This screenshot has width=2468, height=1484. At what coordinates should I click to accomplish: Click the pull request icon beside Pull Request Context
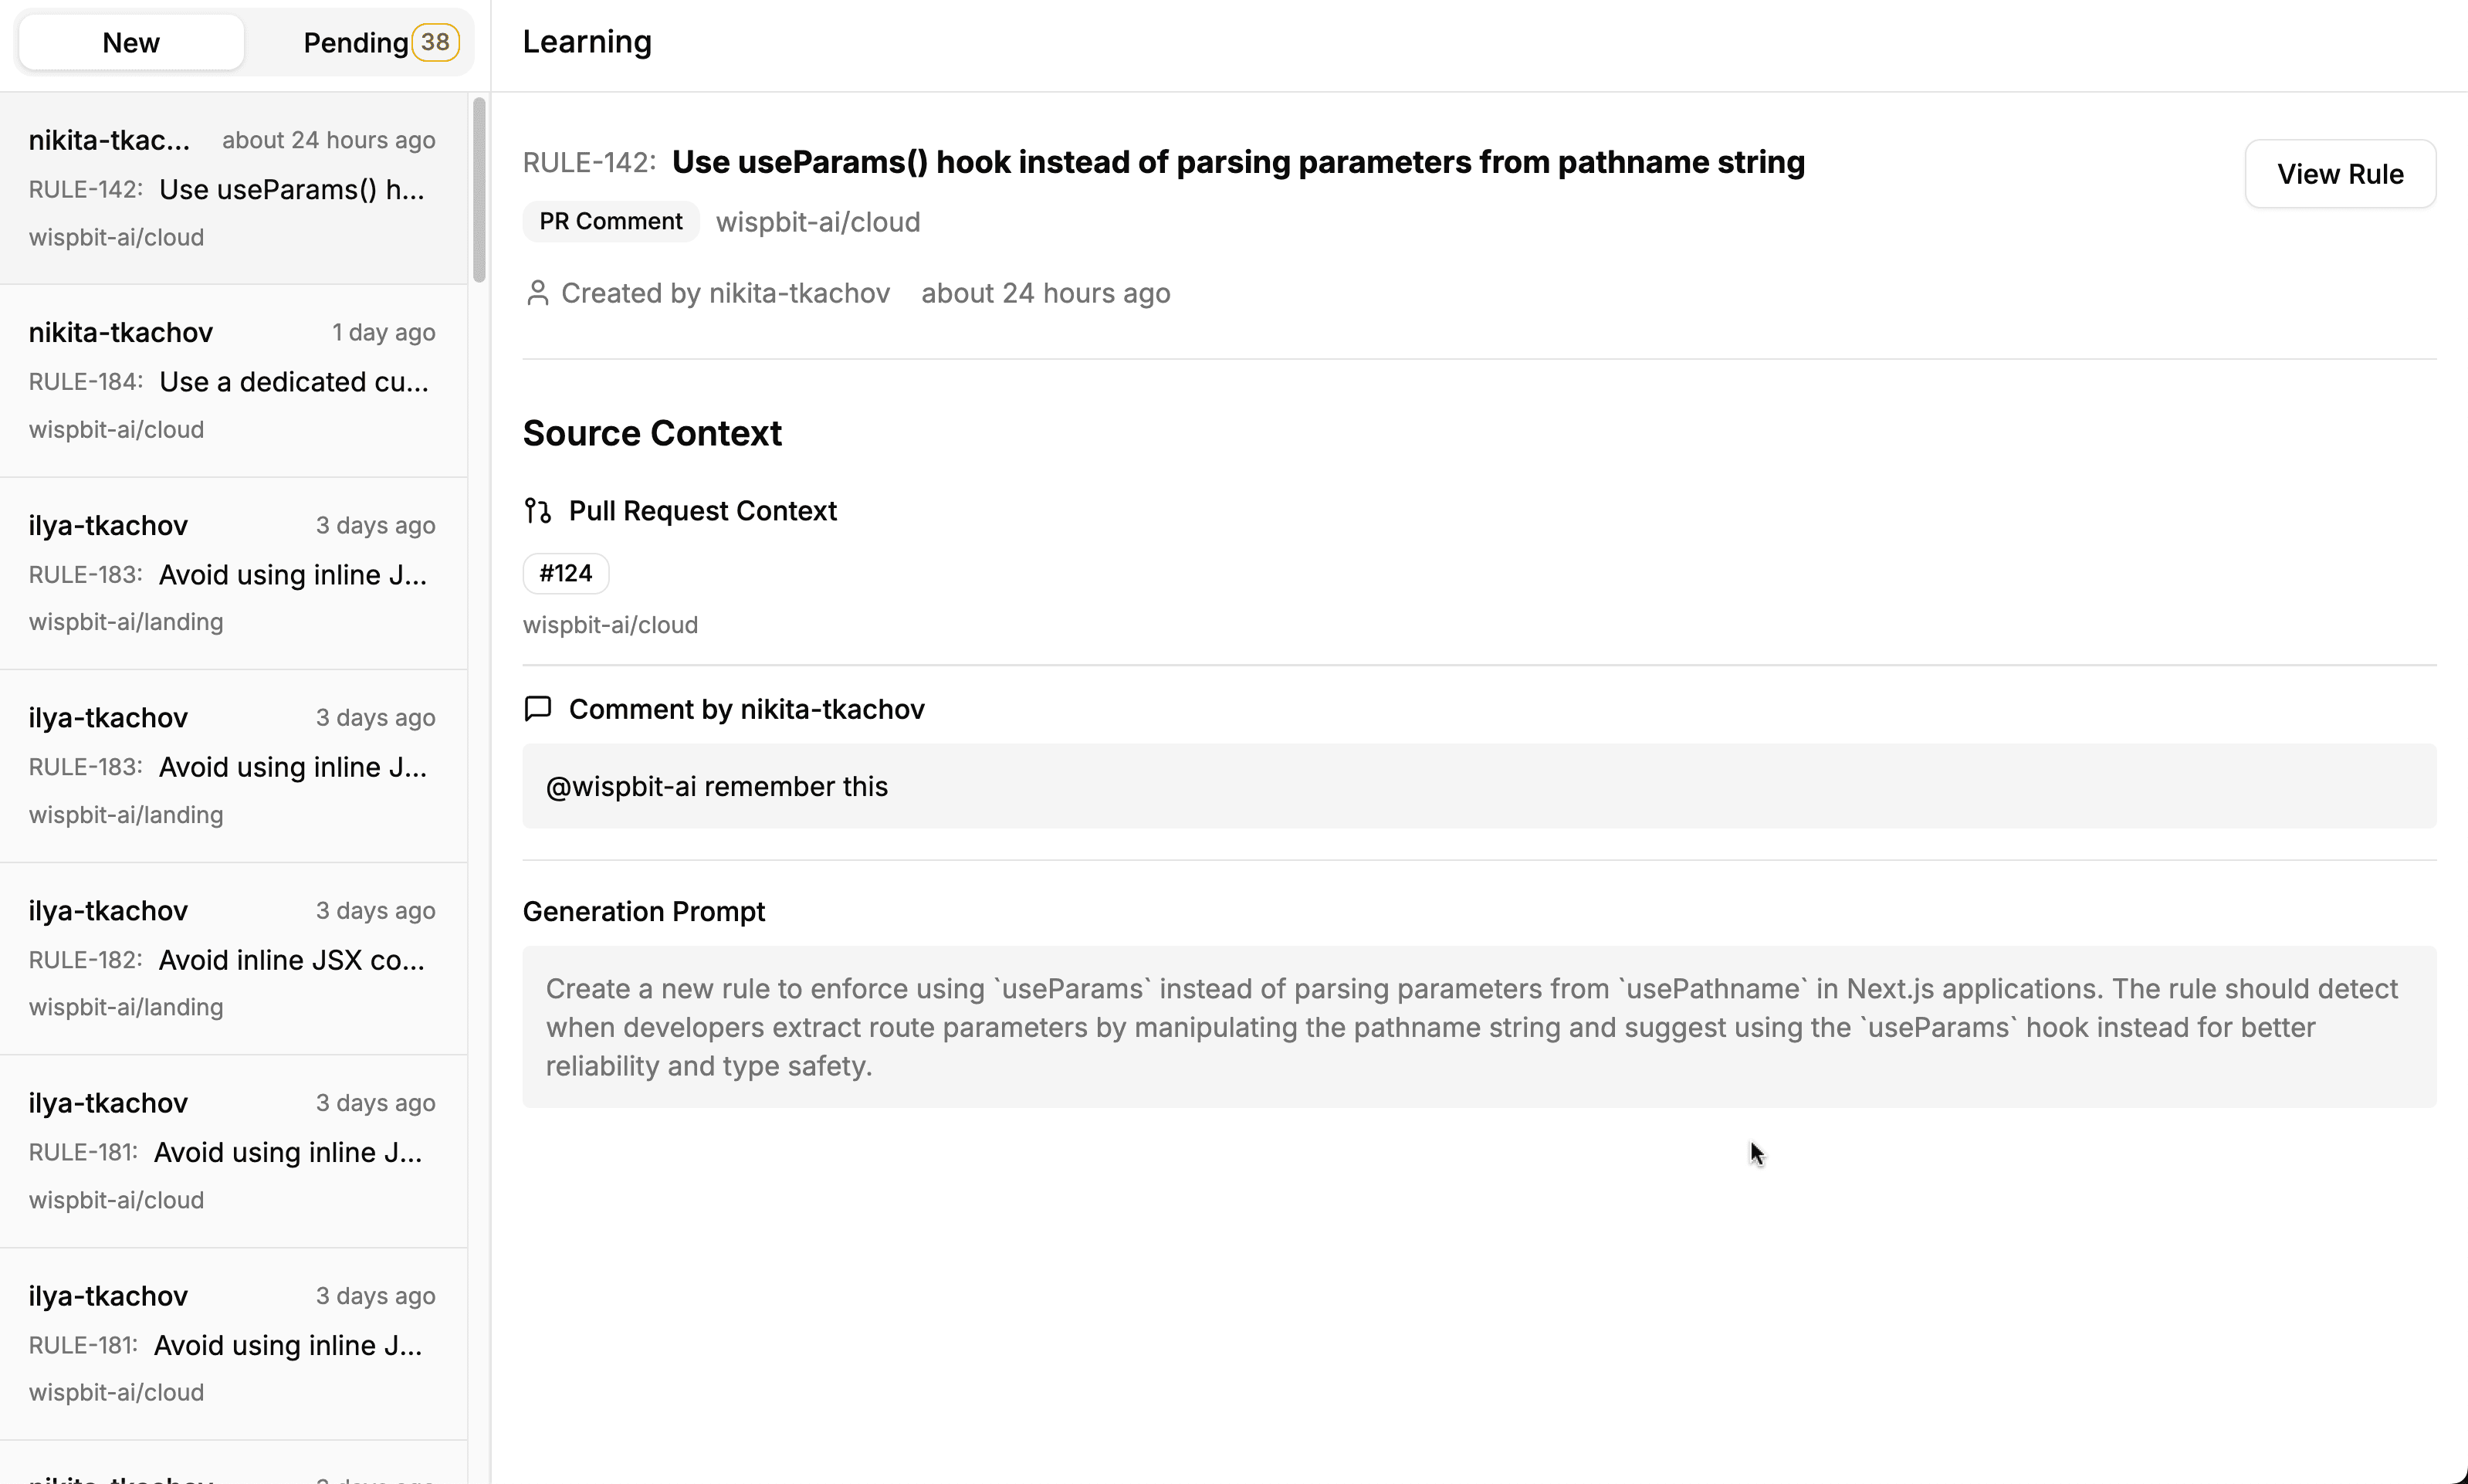click(x=538, y=511)
